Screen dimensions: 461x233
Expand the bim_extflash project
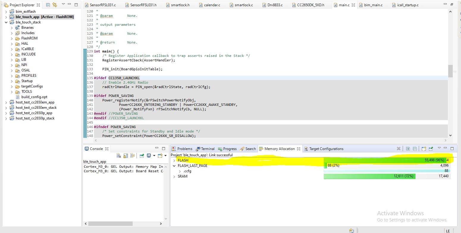6,12
